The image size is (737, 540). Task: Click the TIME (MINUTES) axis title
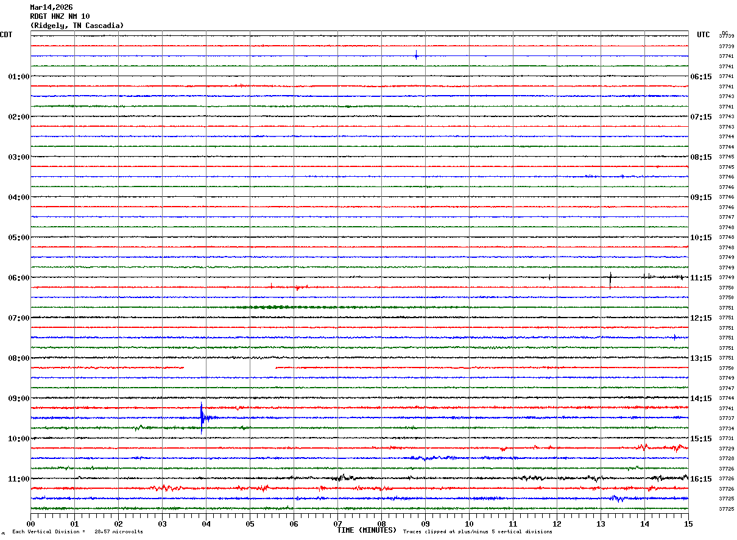coord(367,530)
